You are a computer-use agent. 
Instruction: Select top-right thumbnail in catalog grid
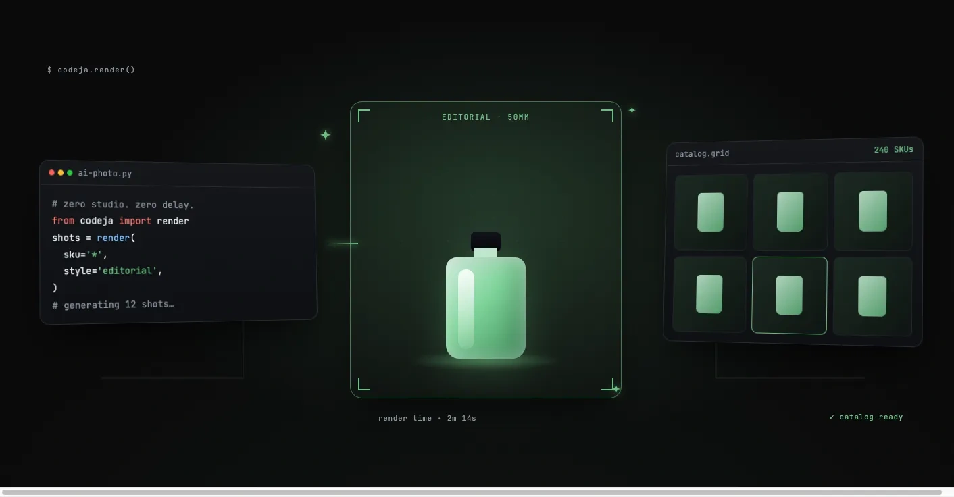[x=873, y=211]
